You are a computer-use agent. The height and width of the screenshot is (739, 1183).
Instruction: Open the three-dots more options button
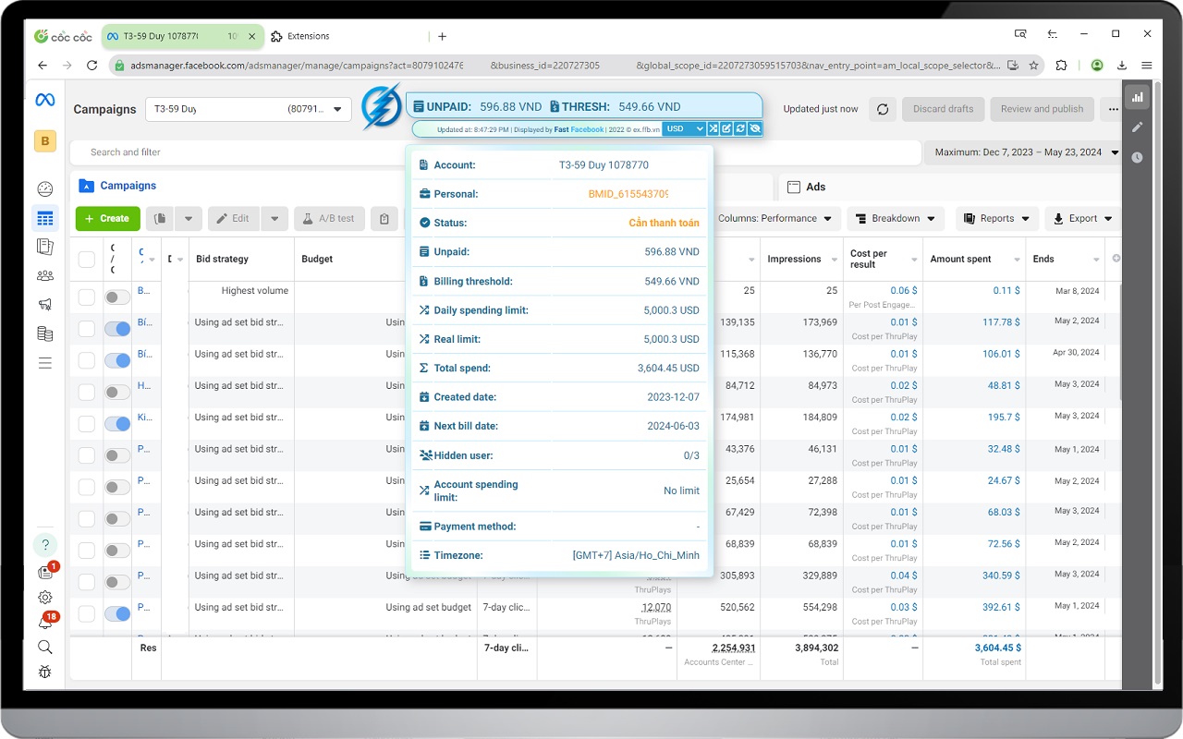pyautogui.click(x=1113, y=109)
